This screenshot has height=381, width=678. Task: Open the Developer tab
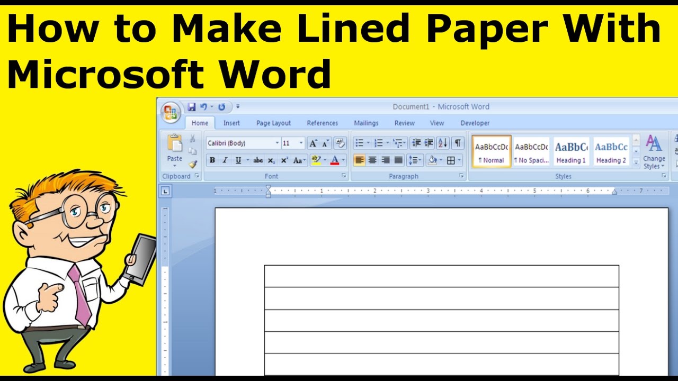pyautogui.click(x=475, y=123)
